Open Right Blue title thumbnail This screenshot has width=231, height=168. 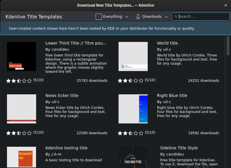point(133,109)
